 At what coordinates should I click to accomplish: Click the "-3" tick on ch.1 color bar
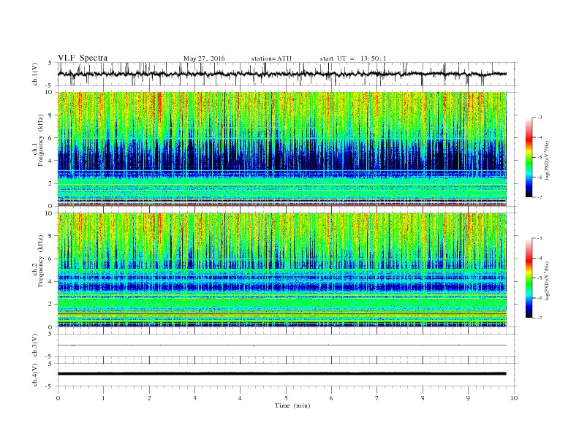coord(540,118)
